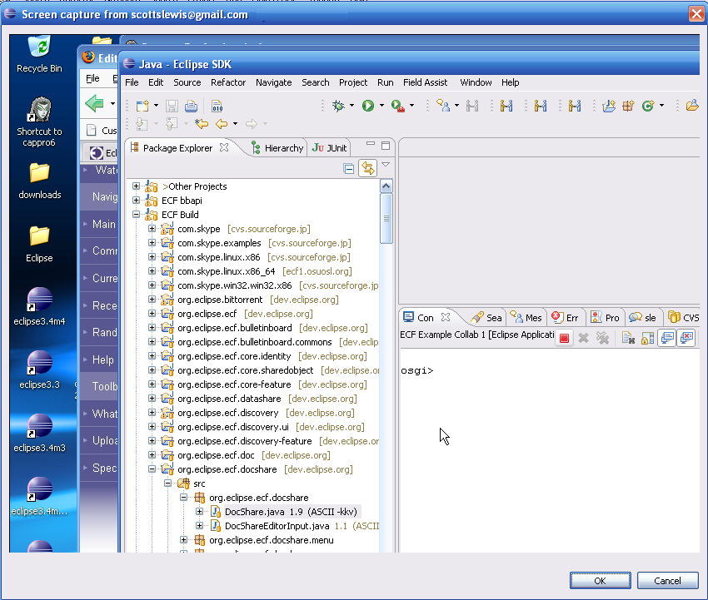Toggle Scroll Lock in the Console
Viewport: 708px width, 600px height.
pyautogui.click(x=647, y=339)
